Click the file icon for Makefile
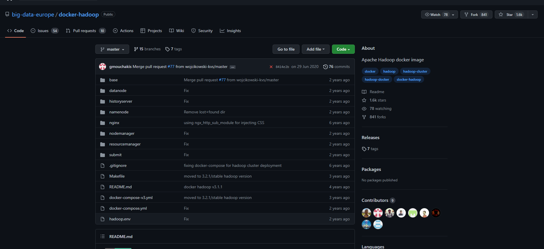 [x=103, y=176]
